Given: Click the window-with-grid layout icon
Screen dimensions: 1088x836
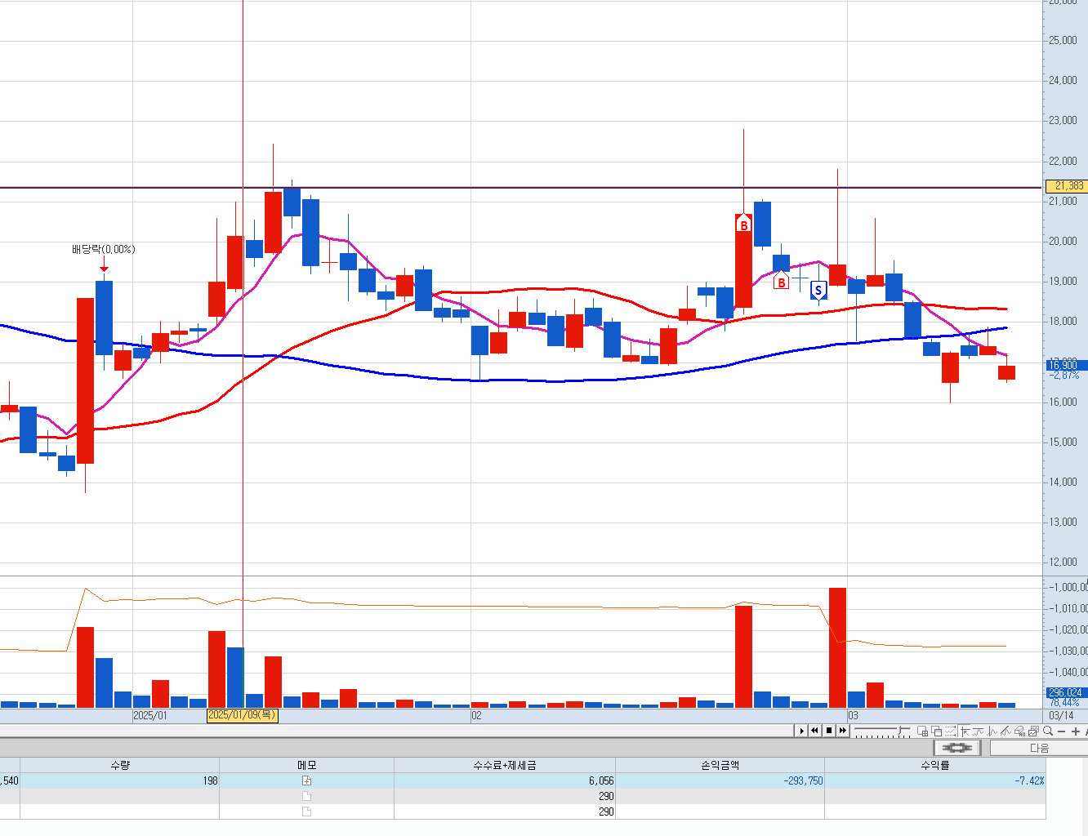Looking at the screenshot, I should [923, 731].
